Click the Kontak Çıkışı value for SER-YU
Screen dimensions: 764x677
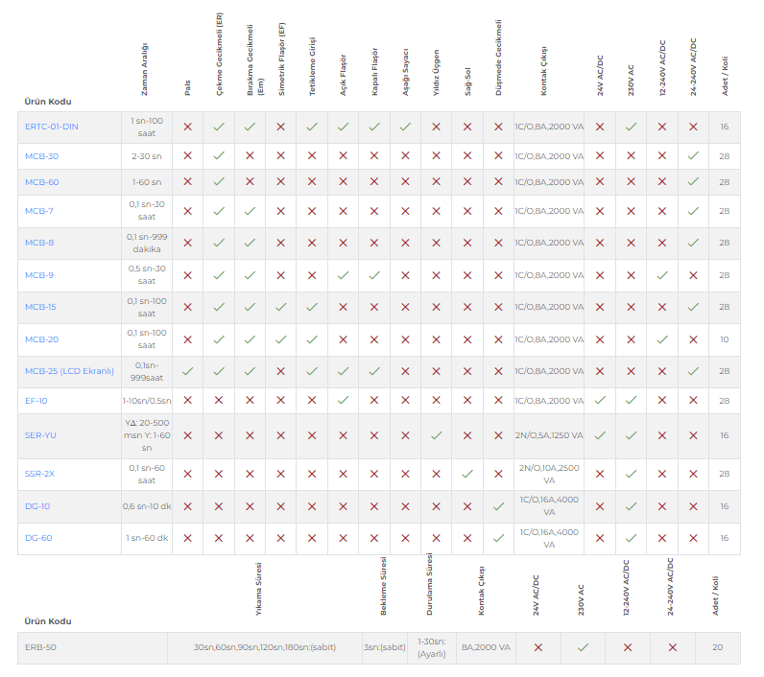tap(548, 435)
